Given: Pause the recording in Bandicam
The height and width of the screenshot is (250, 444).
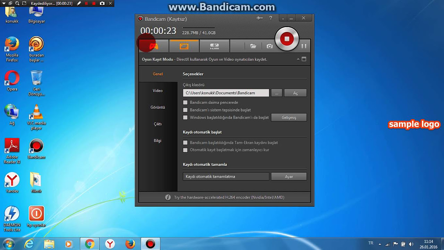Looking at the screenshot, I should [x=304, y=46].
